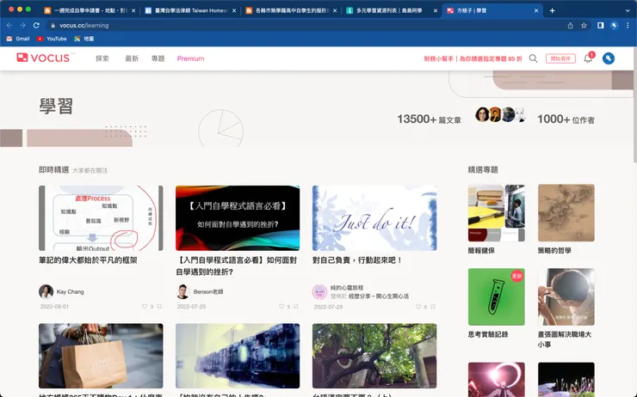Image resolution: width=637 pixels, height=397 pixels.
Task: Open the 處理Process diagram article image
Action: (101, 218)
